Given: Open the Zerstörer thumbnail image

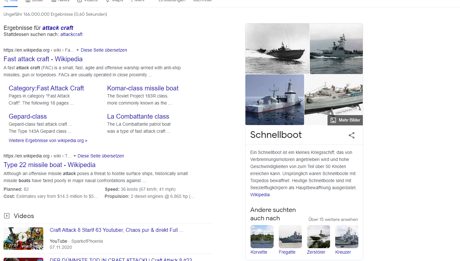Looking at the screenshot, I should point(318,237).
